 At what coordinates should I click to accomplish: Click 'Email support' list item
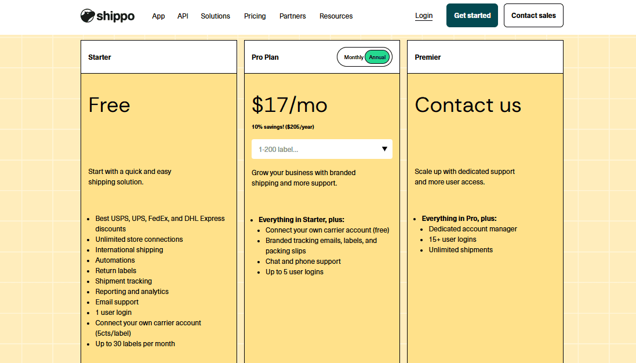click(117, 302)
